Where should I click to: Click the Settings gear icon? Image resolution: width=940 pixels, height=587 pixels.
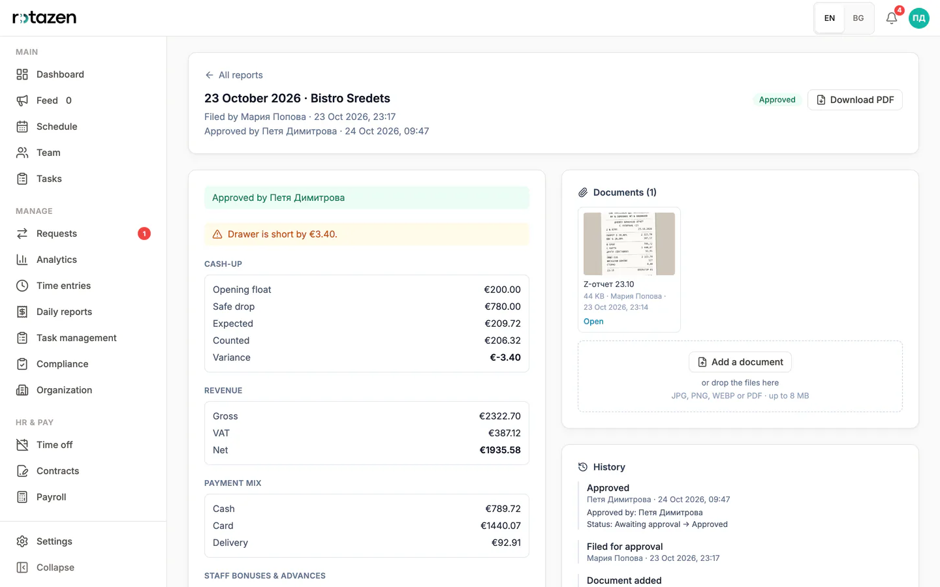22,541
